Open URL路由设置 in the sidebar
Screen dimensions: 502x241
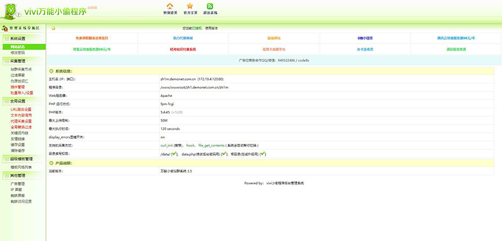pyautogui.click(x=21, y=110)
